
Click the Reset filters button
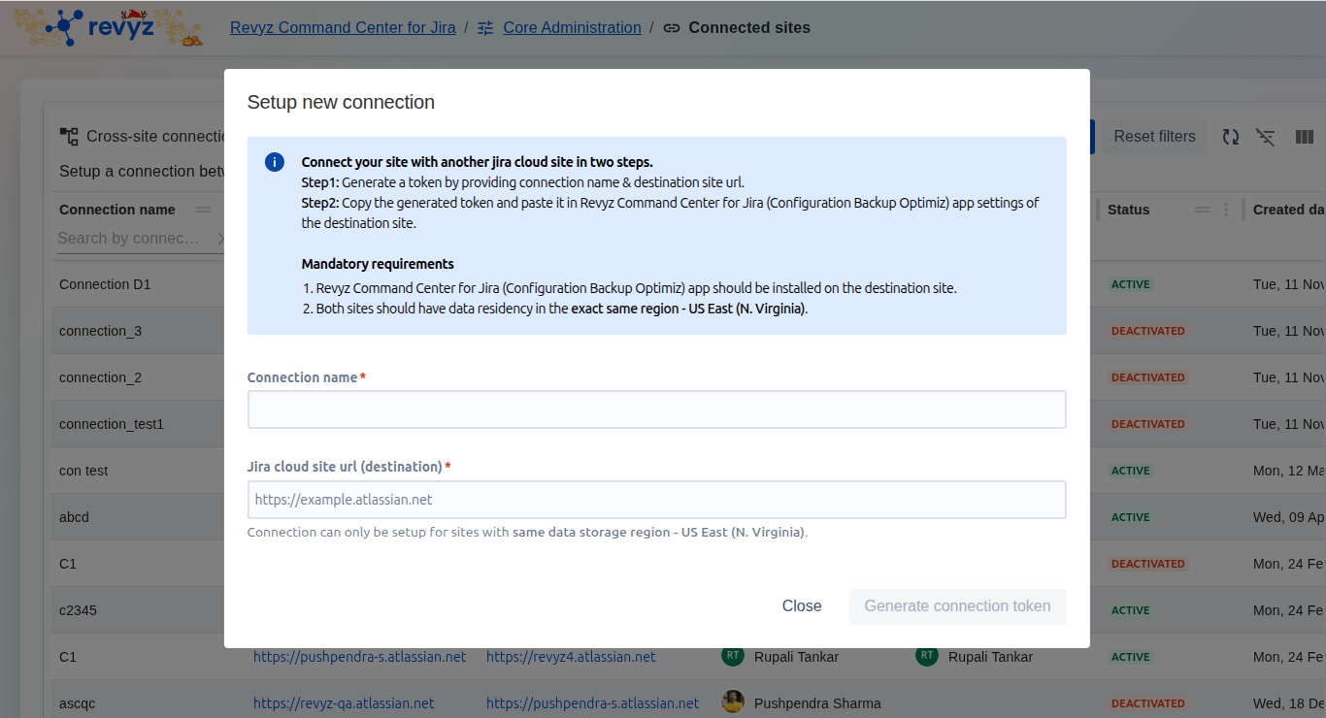[1154, 137]
